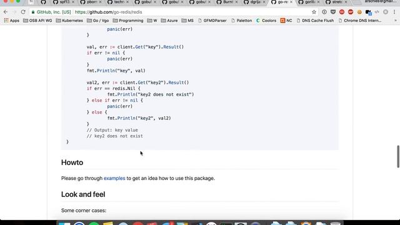Expand the Azure bookmark folder
The width and height of the screenshot is (400, 225).
169,21
